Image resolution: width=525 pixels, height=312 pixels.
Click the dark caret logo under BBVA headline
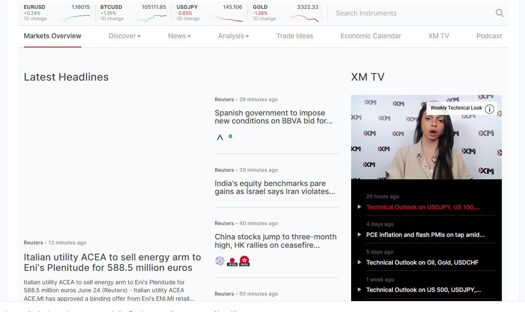click(220, 137)
